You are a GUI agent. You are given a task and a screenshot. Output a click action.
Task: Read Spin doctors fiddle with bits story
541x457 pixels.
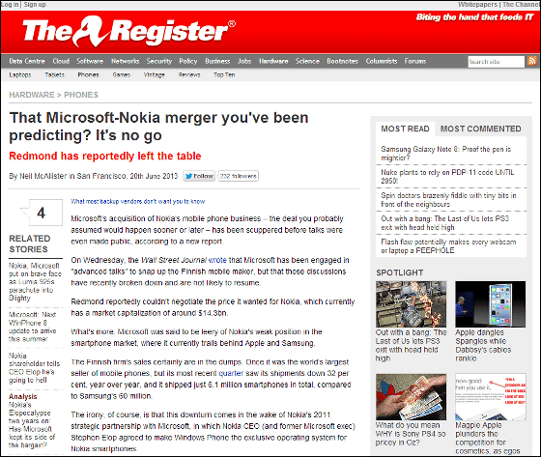[x=448, y=199]
